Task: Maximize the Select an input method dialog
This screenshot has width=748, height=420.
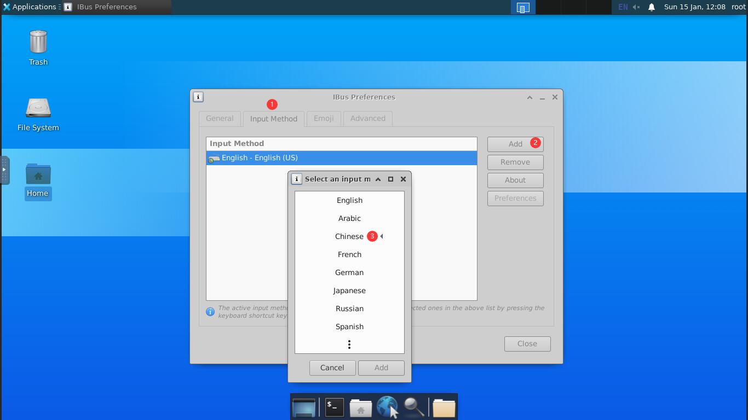Action: tap(390, 179)
